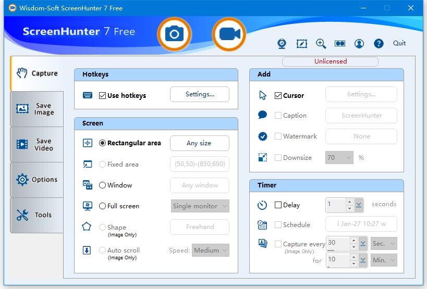The image size is (427, 289).
Task: Switch to the Options tab
Action: (x=37, y=180)
